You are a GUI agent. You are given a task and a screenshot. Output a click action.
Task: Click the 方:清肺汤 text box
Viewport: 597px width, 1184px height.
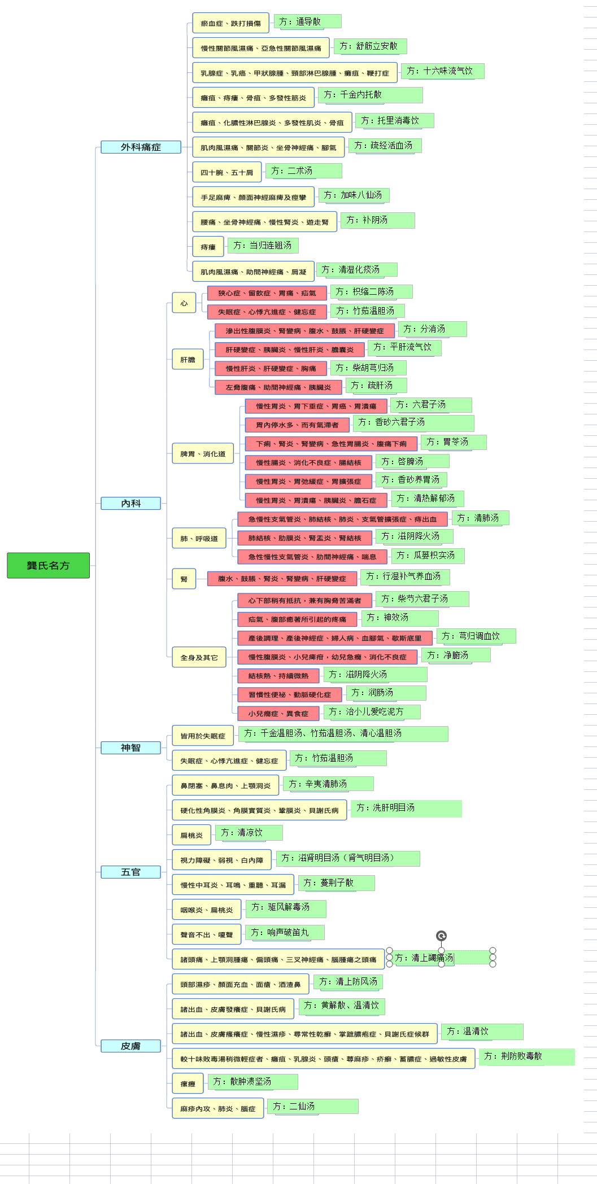(x=481, y=518)
